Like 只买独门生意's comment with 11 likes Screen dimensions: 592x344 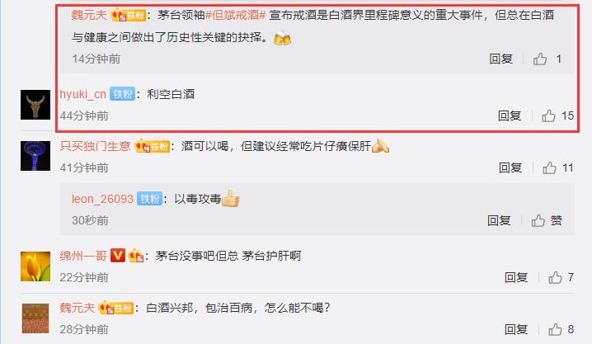tap(549, 167)
